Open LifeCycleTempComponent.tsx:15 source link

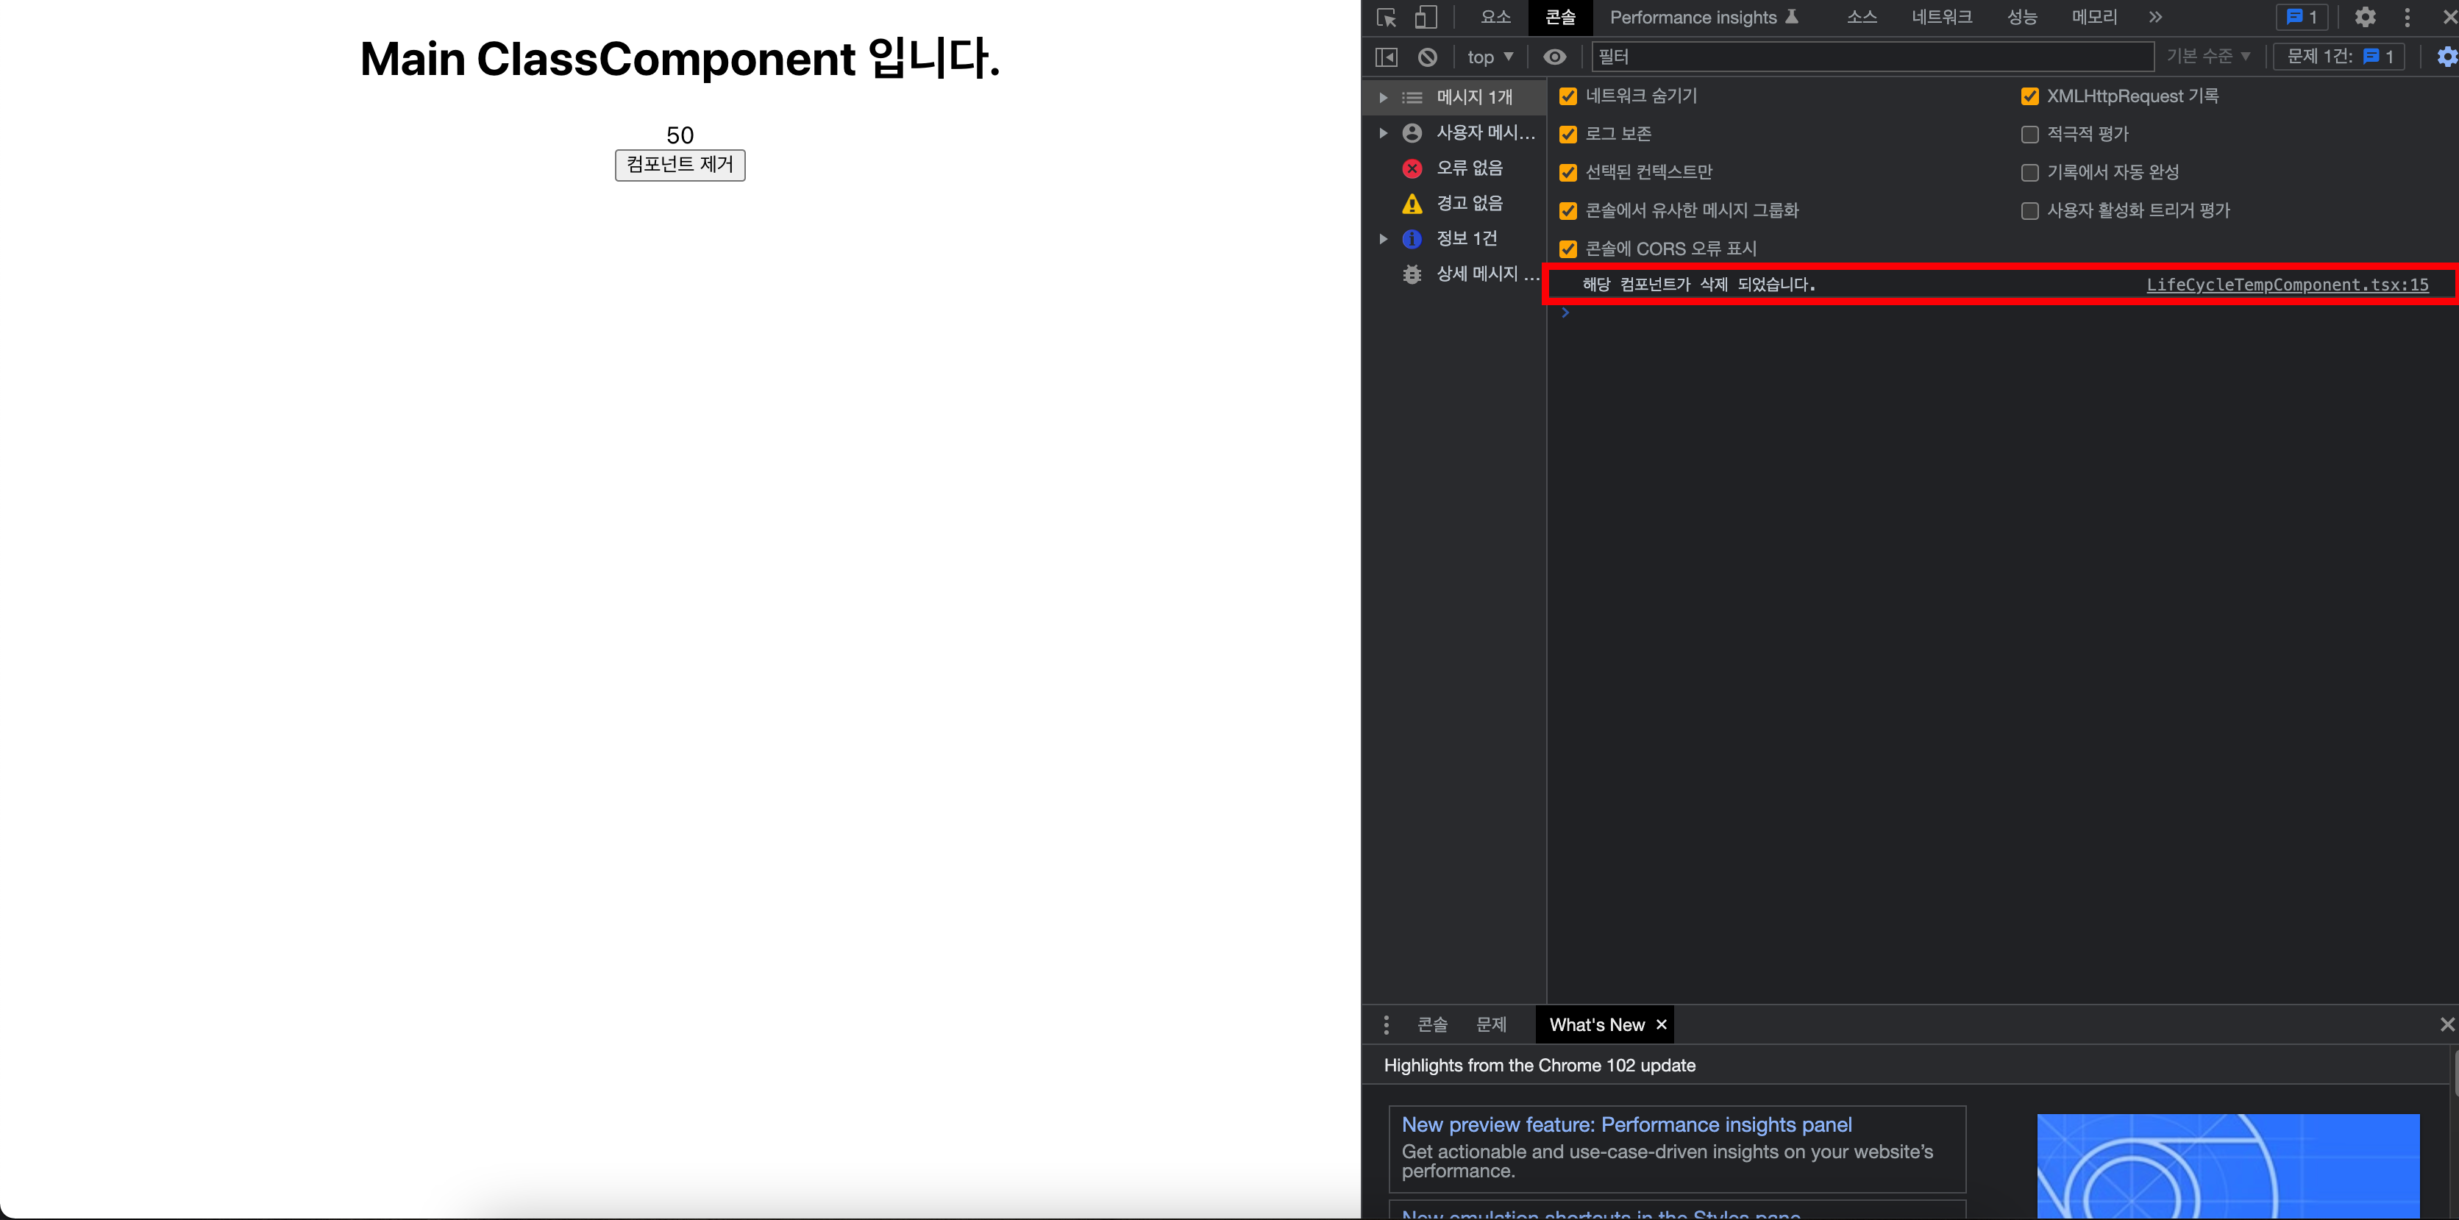click(x=2286, y=285)
